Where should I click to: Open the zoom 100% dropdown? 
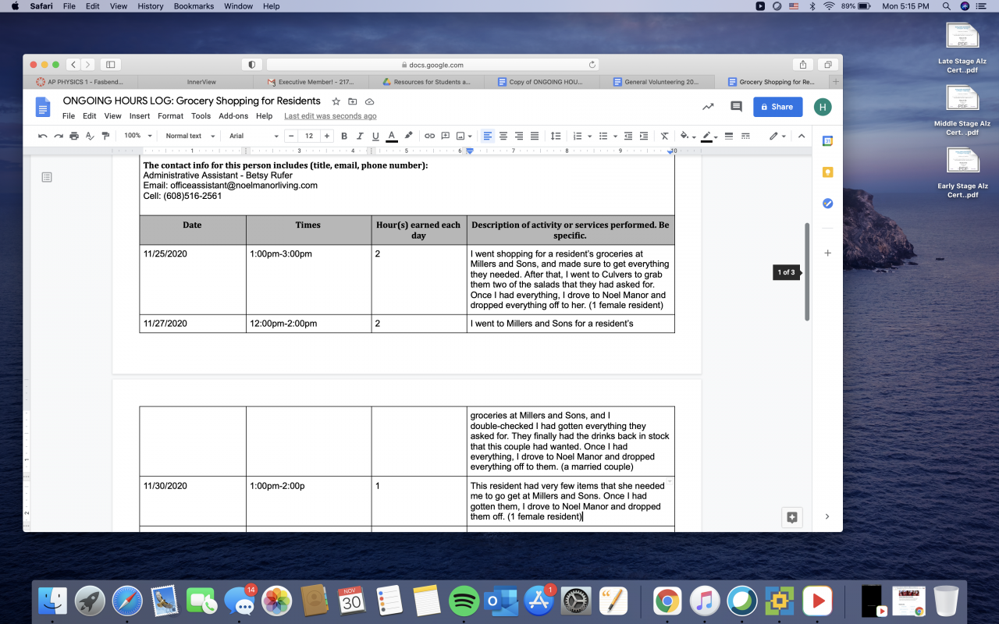pos(137,136)
